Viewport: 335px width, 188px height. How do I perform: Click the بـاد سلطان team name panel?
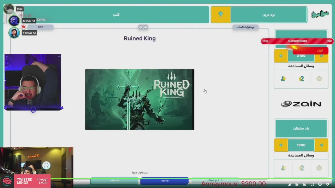pos(301,128)
